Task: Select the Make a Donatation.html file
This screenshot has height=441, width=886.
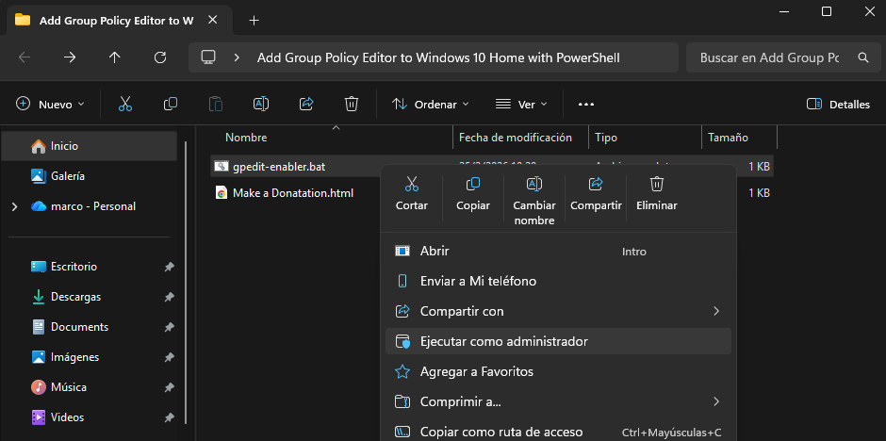Action: (292, 192)
